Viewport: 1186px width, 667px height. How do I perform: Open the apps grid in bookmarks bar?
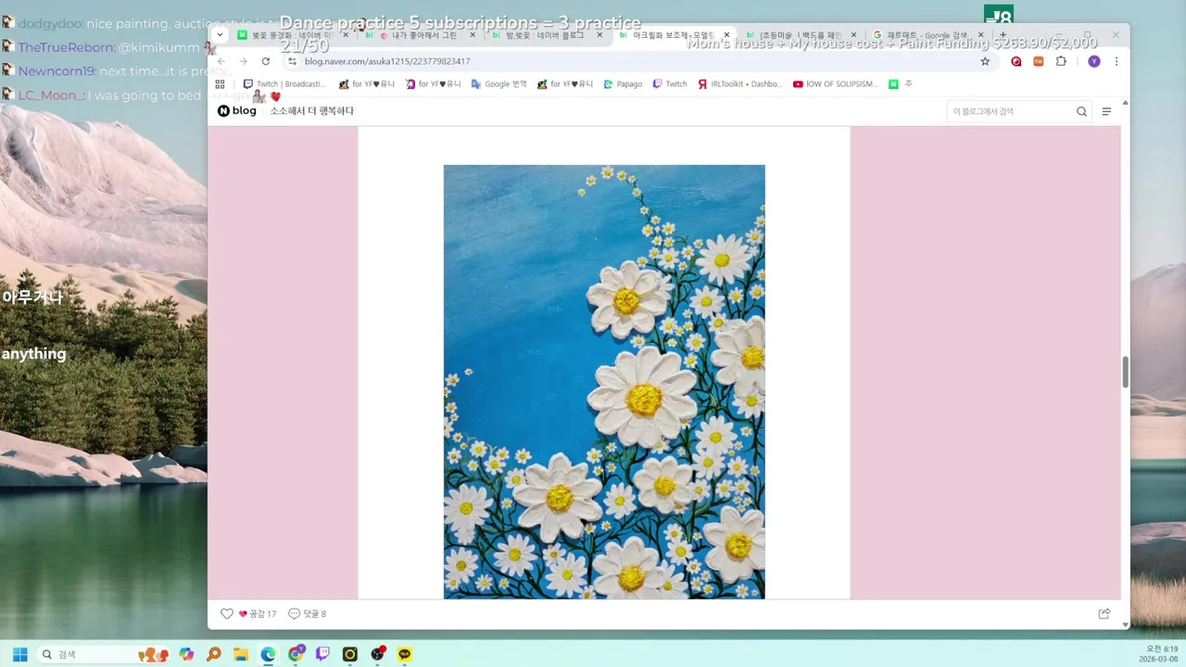coord(220,83)
